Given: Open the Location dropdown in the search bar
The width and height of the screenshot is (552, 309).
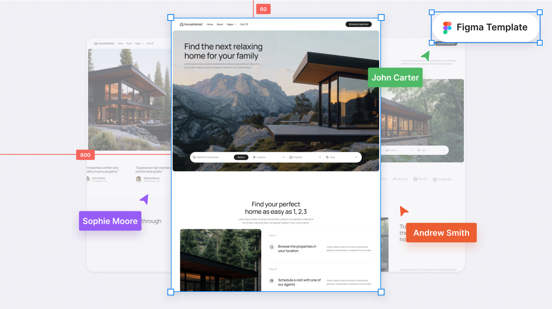Looking at the screenshot, I should 283,157.
